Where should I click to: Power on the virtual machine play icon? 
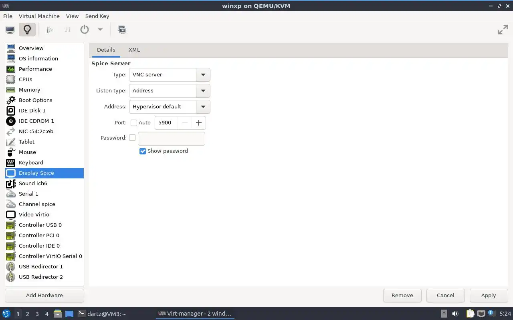(50, 30)
